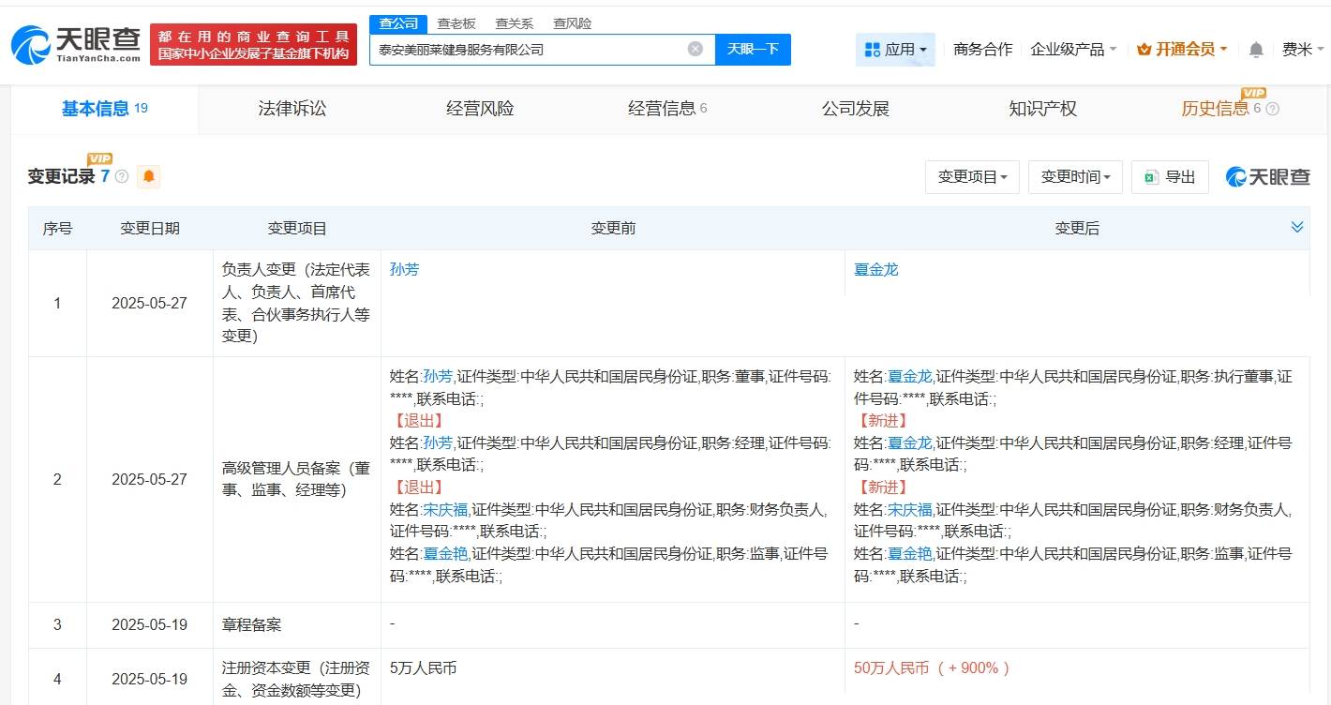This screenshot has width=1331, height=705.
Task: Click the bell reminder icon beside 变更记录
Action: tap(149, 176)
